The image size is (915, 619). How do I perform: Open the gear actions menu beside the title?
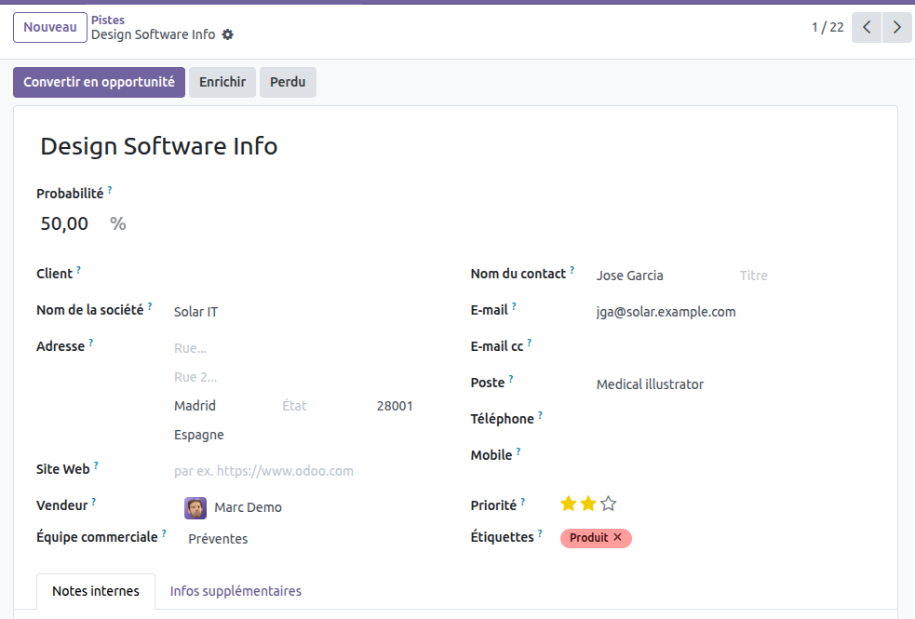(227, 35)
